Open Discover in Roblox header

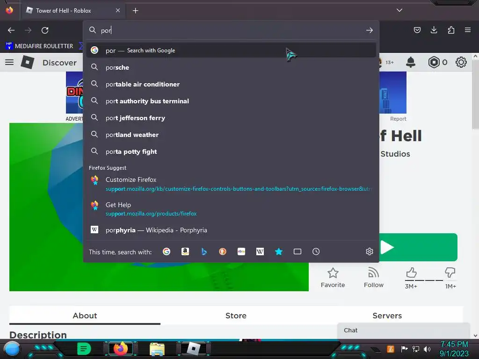click(x=59, y=63)
